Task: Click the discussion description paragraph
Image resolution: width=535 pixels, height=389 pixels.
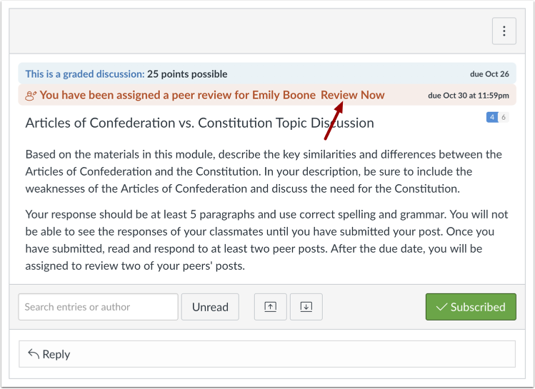Action: 264,171
